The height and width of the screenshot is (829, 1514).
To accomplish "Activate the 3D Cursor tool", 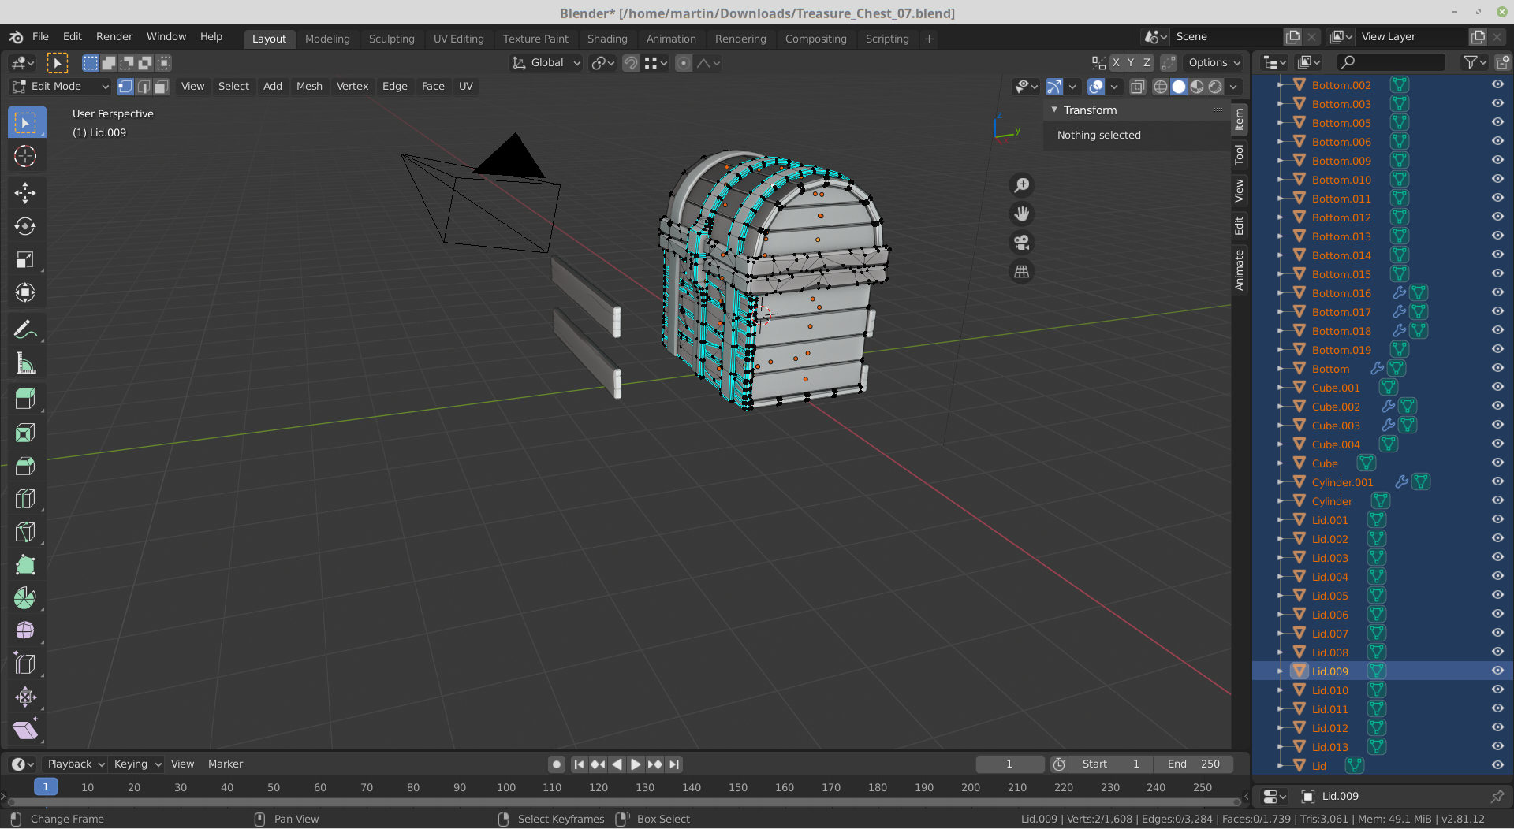I will (25, 157).
